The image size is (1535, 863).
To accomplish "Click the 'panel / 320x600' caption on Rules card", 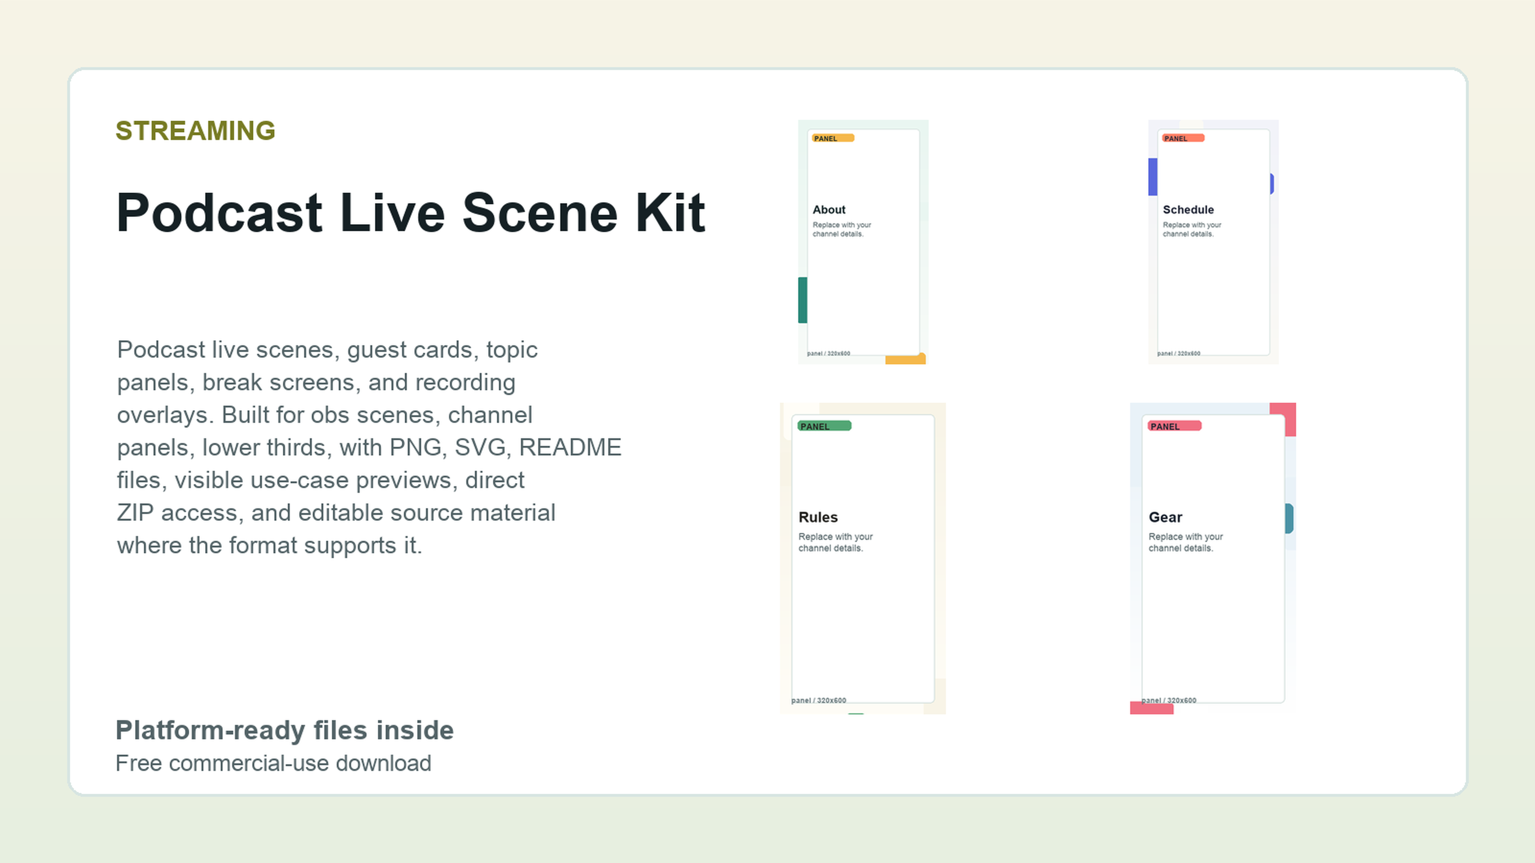I will pos(819,700).
